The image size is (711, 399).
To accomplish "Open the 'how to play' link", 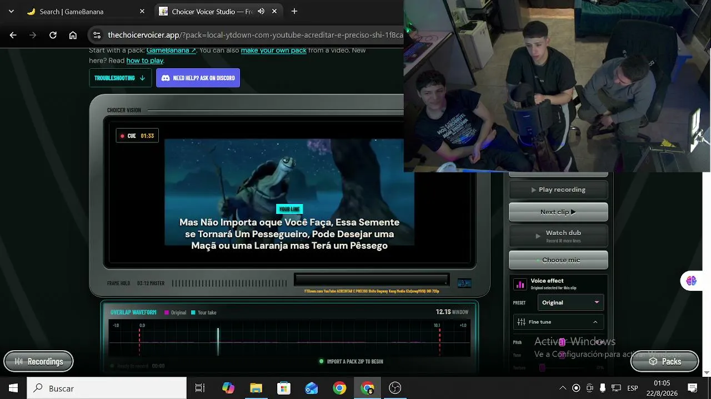I will [144, 60].
